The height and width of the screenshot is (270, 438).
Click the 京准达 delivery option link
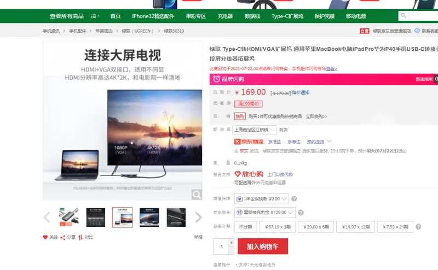coord(274,142)
